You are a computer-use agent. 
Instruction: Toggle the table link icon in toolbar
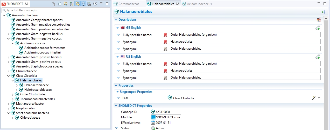[x=89, y=4]
